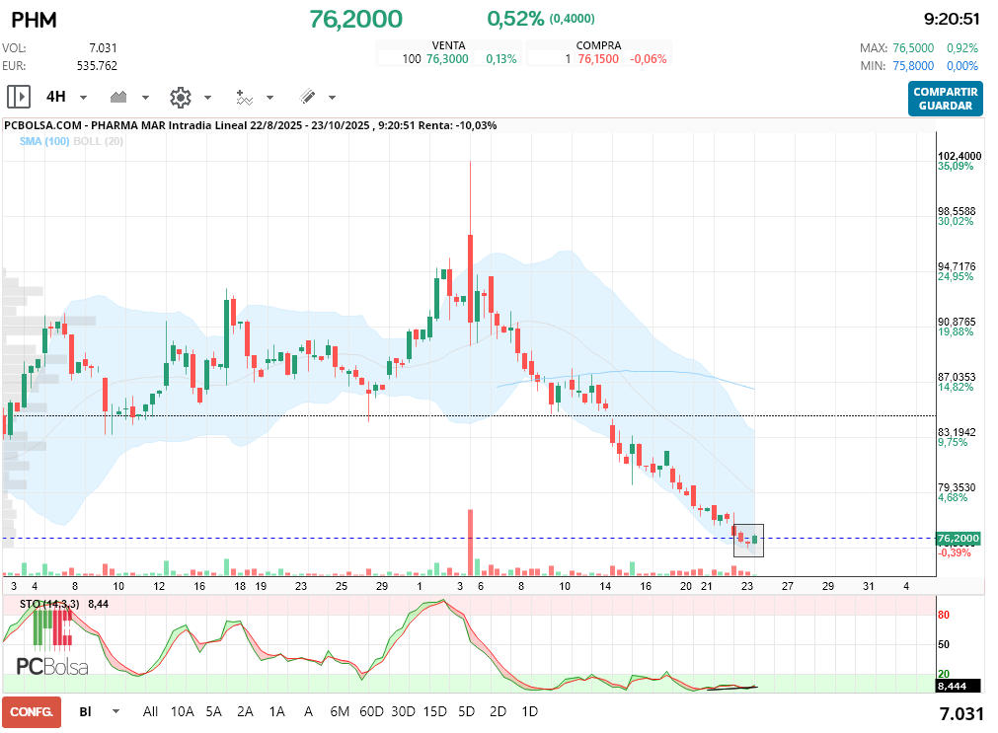Viewport: 998px width, 733px height.
Task: Click the red CONFG. button
Action: (x=32, y=711)
